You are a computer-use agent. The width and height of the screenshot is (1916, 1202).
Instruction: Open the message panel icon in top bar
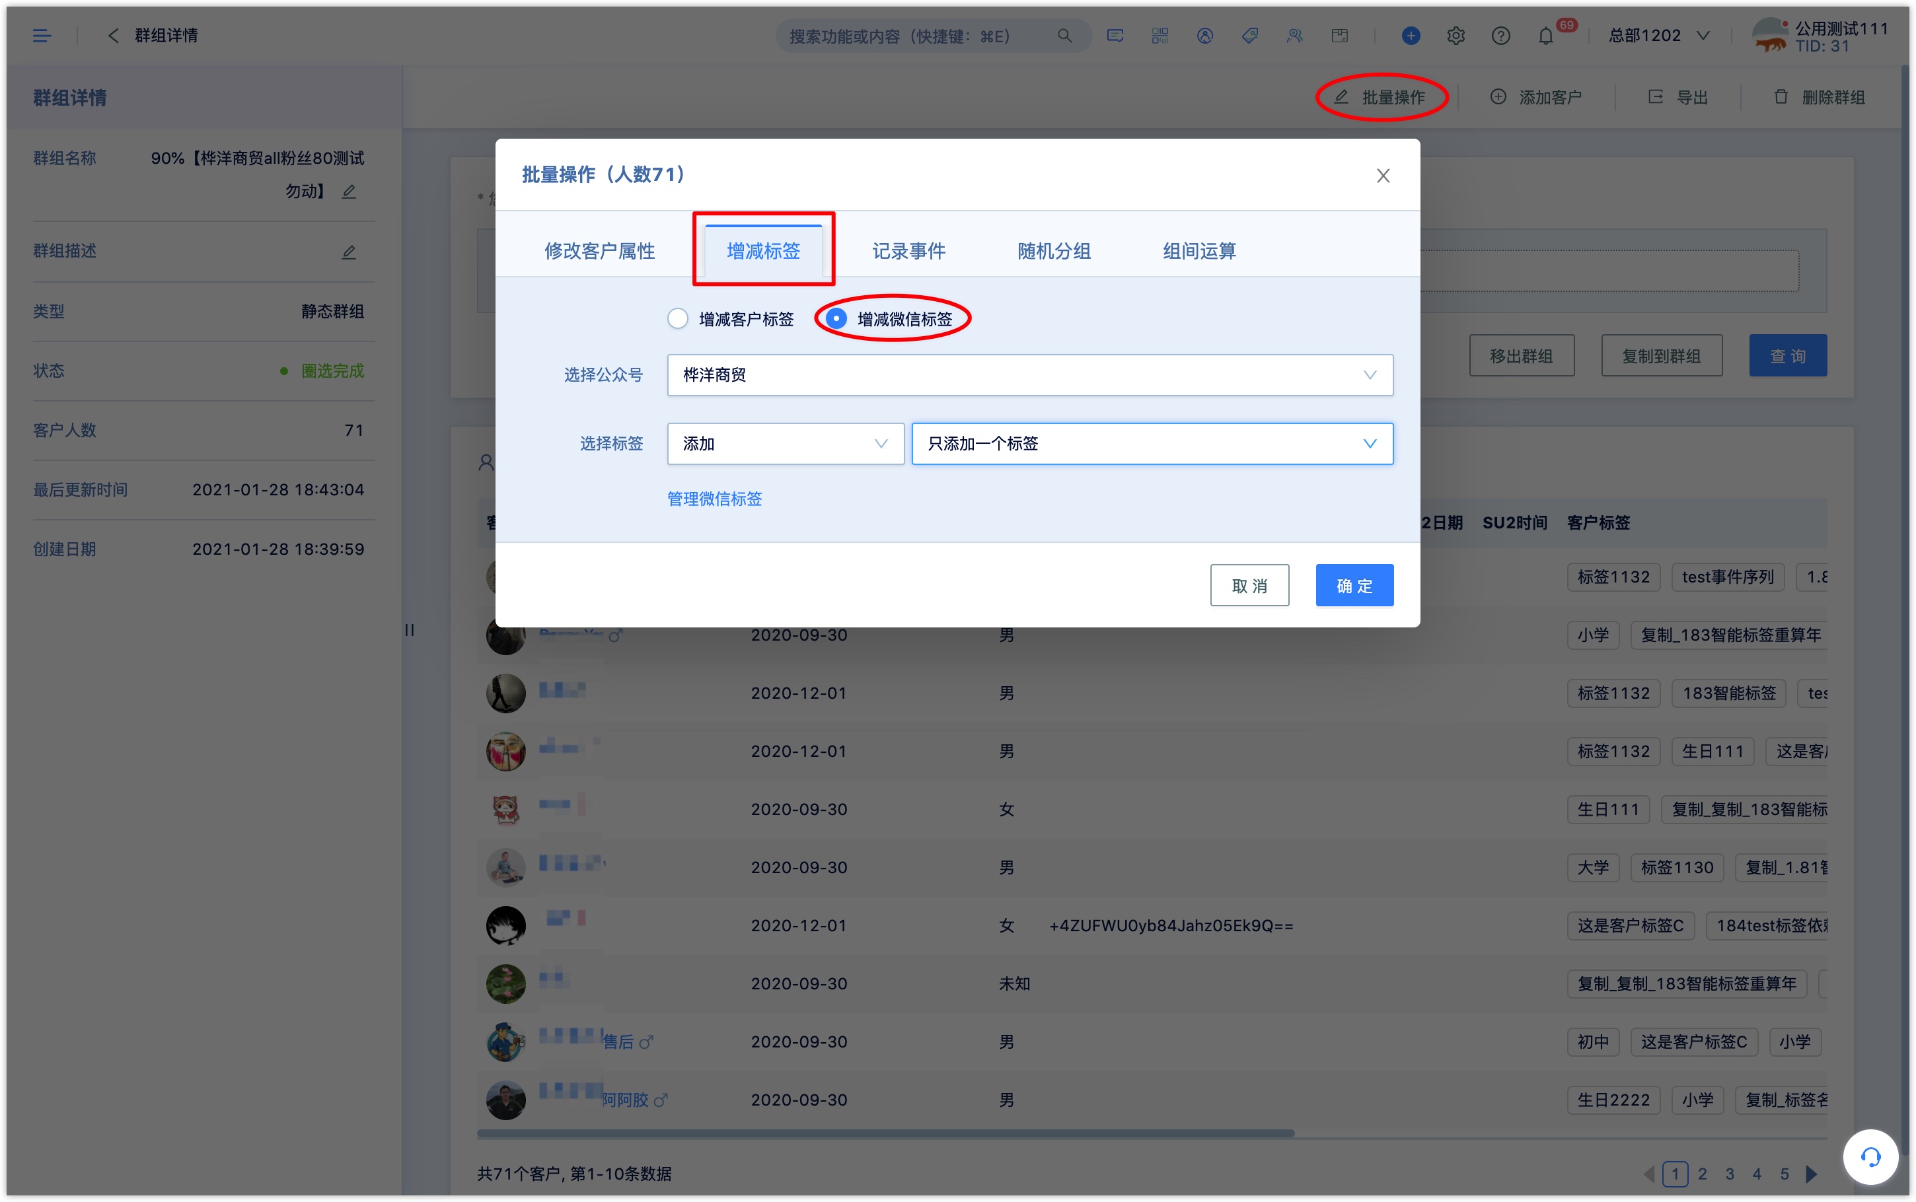(x=1115, y=36)
